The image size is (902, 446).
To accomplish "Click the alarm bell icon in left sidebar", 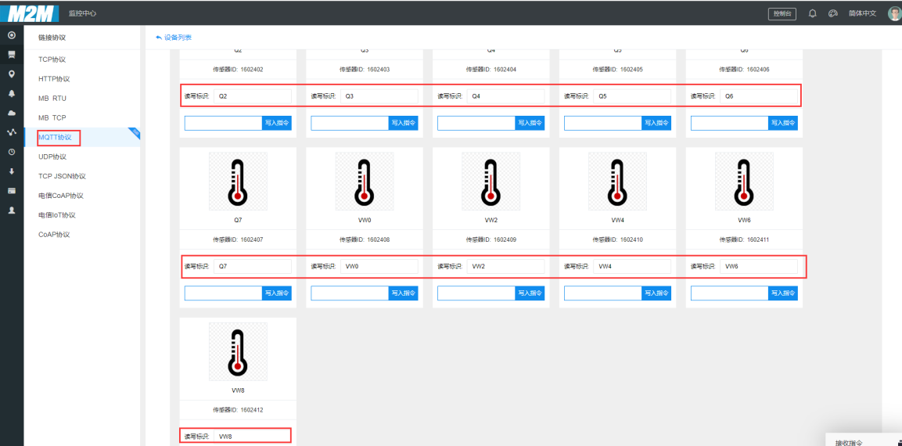I will 12,93.
